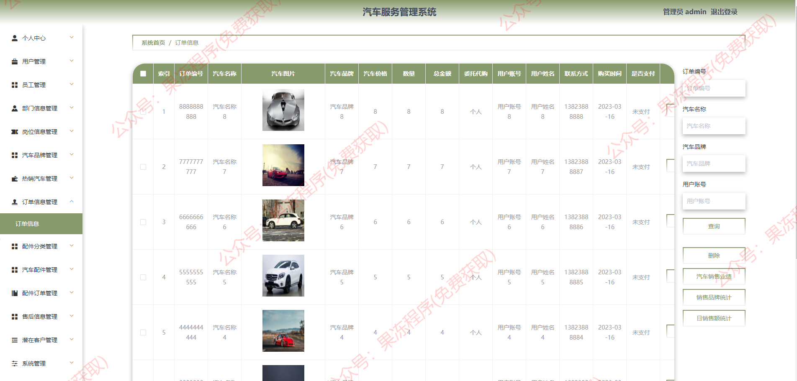Screen dimensions: 797x381
Task: Check the row for order 4444444444
Action: point(143,332)
